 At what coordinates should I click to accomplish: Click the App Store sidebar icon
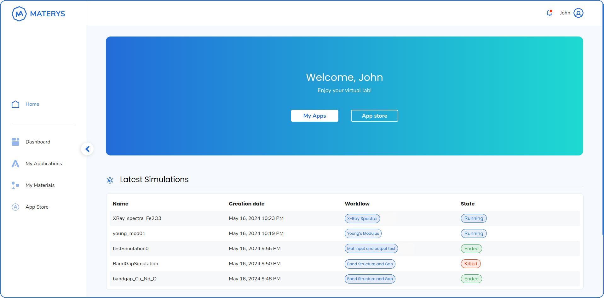tap(15, 207)
